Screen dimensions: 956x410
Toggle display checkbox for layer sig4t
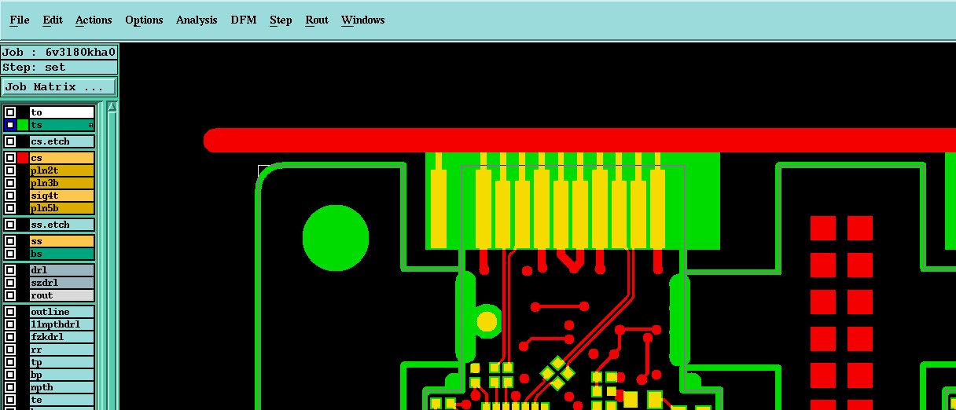coord(10,196)
